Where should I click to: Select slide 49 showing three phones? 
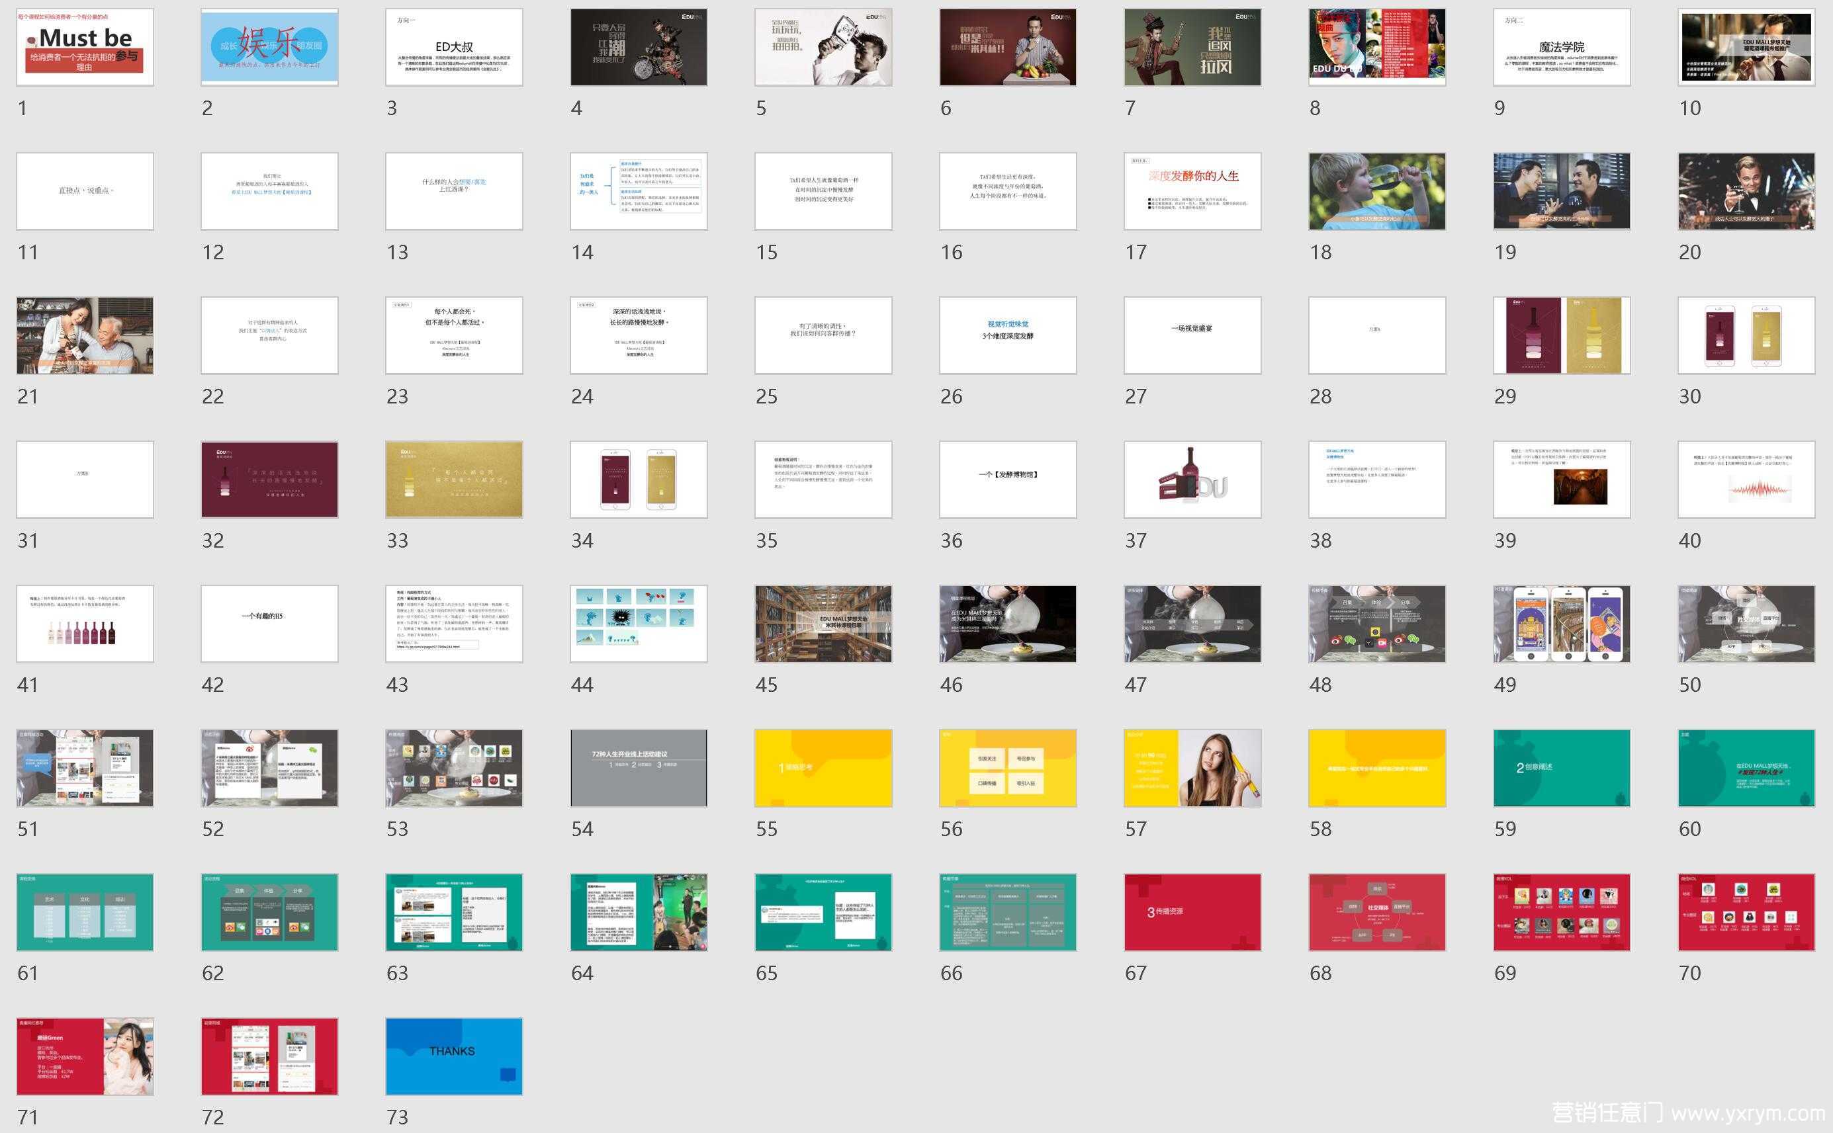click(1562, 624)
